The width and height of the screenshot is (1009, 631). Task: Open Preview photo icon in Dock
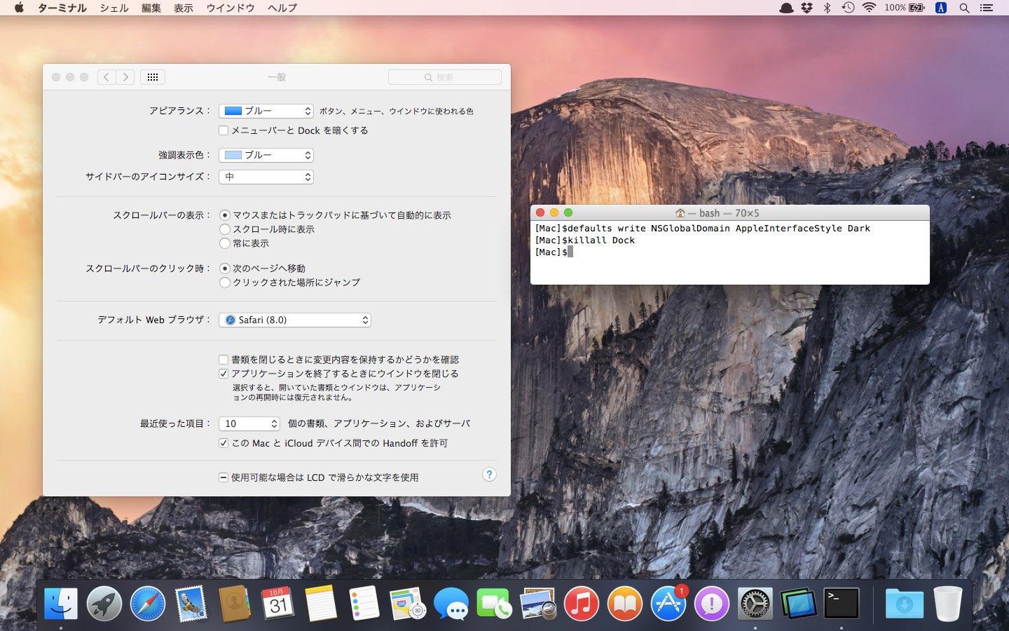[538, 603]
